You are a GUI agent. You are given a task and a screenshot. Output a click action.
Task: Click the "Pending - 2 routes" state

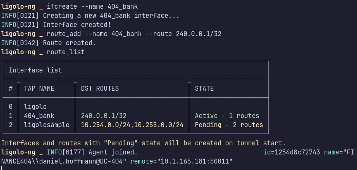(x=229, y=125)
